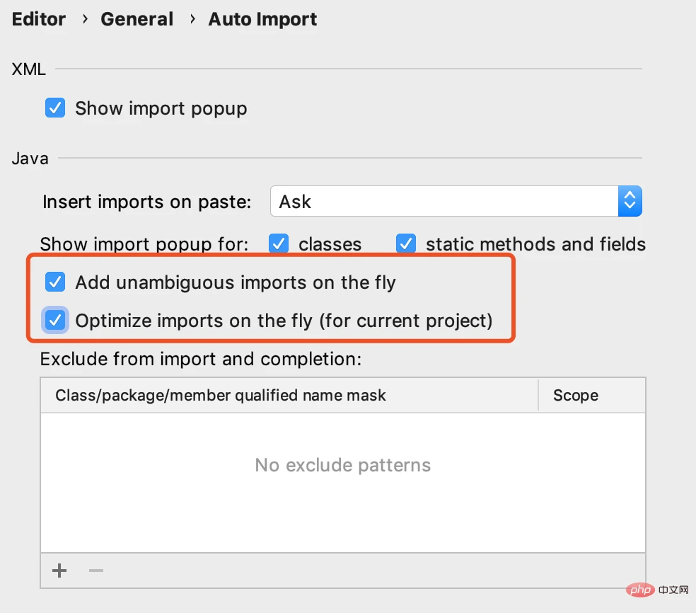Uncheck XML Show import popup checkbox
The height and width of the screenshot is (613, 696).
click(55, 108)
